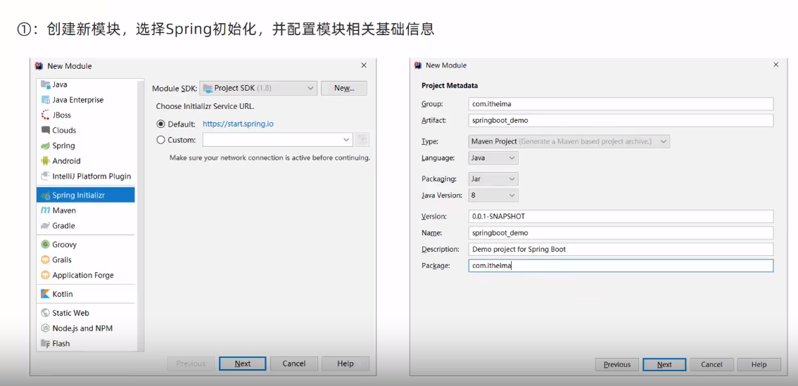Click the Spring Initializr icon

tap(45, 195)
